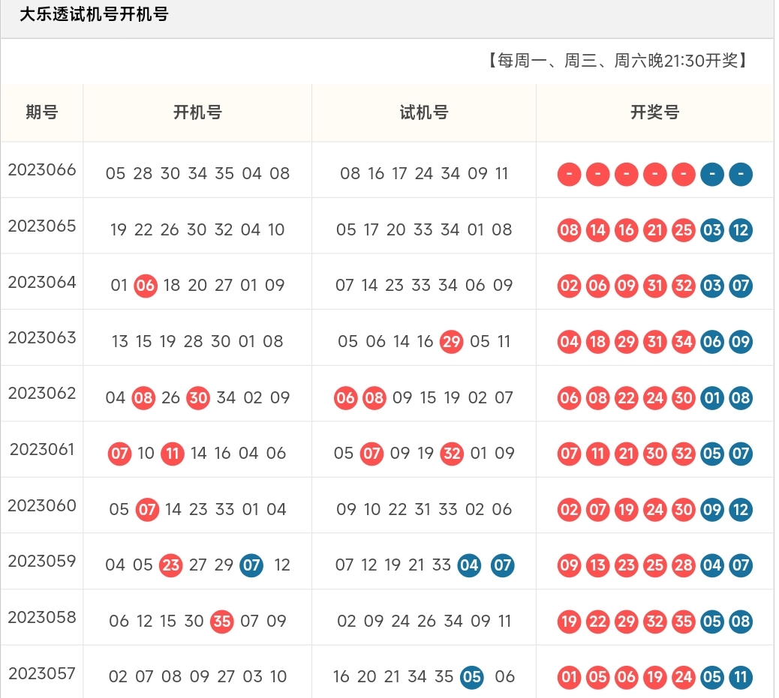The height and width of the screenshot is (698, 779).
Task: Click number 31 in 2023060 试机号
Action: tap(423, 509)
